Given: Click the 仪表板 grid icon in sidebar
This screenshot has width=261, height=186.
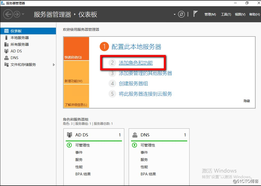Looking at the screenshot, I should [x=6, y=31].
